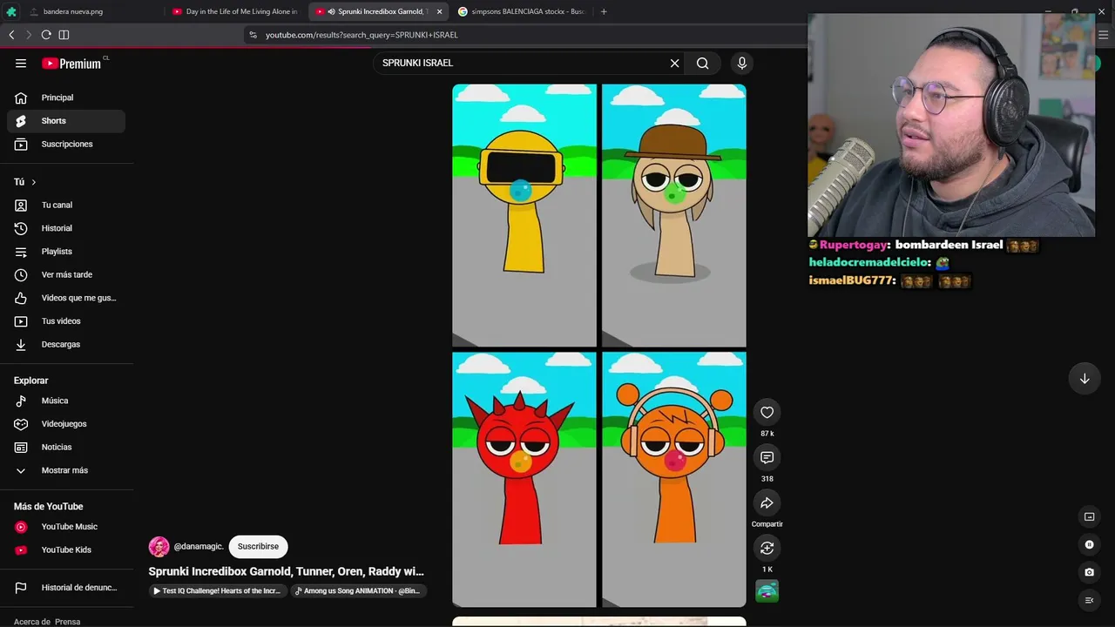Take a snapshot with the camera button
1115x627 pixels.
(1089, 572)
